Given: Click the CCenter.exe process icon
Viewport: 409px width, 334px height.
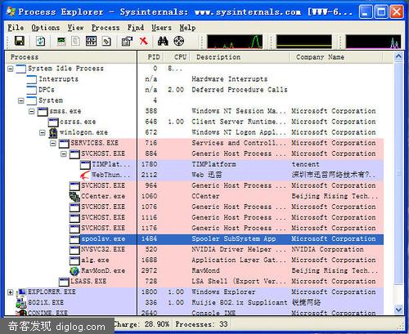Looking at the screenshot, I should click(74, 197).
